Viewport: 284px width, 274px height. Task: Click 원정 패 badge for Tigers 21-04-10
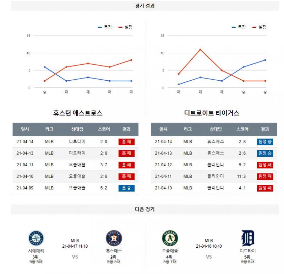pos(265,188)
